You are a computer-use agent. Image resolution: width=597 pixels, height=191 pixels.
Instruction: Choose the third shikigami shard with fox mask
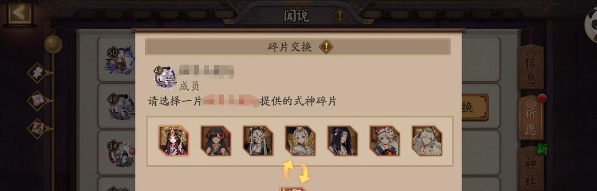click(x=258, y=141)
